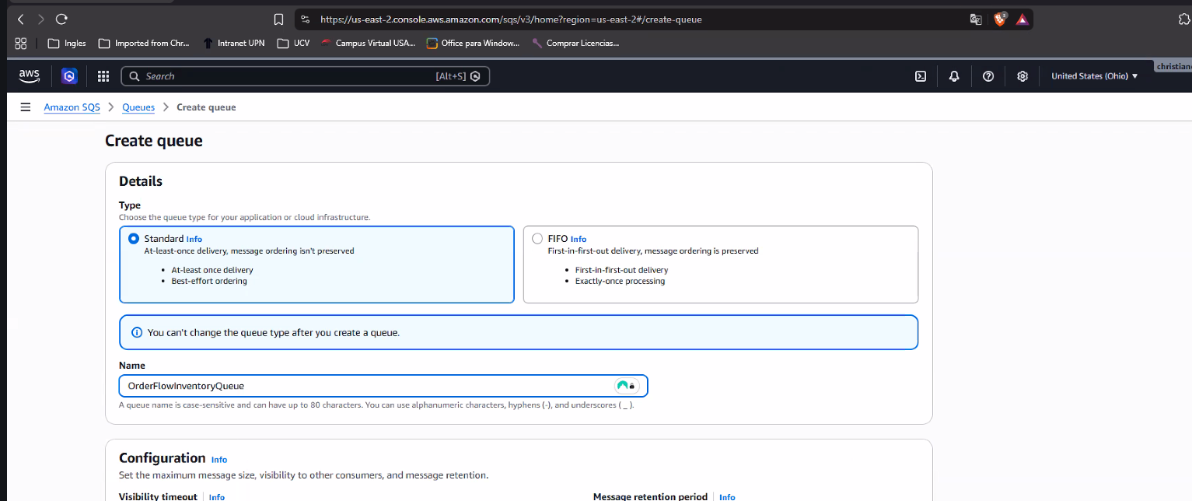Go back in browser history
Viewport: 1192px width, 501px height.
pyautogui.click(x=21, y=19)
